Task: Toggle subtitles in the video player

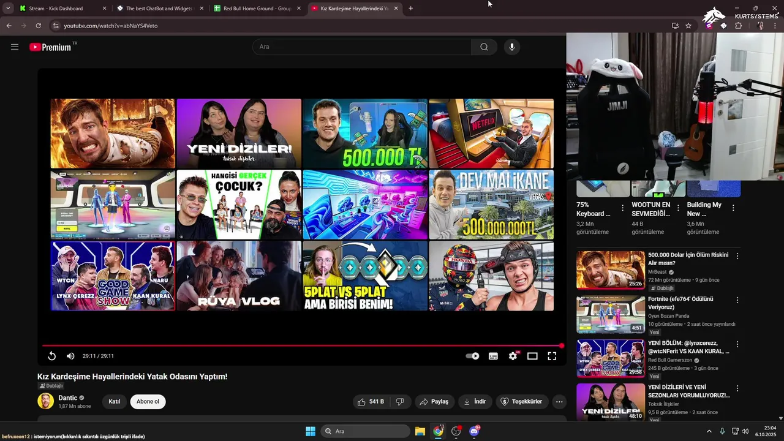Action: pyautogui.click(x=493, y=356)
